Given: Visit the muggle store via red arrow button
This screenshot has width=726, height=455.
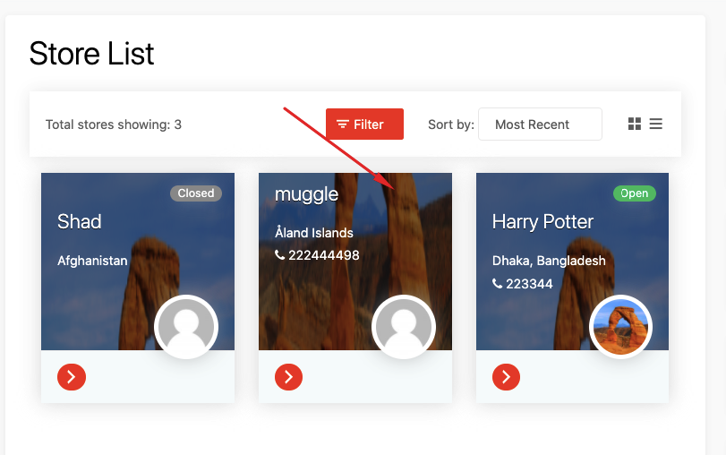Looking at the screenshot, I should (x=288, y=377).
